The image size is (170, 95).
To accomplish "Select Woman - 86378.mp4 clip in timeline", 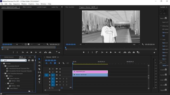I will pyautogui.click(x=90, y=75).
